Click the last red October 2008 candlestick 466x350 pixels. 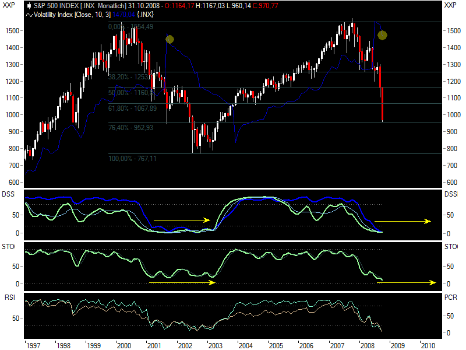(x=383, y=104)
